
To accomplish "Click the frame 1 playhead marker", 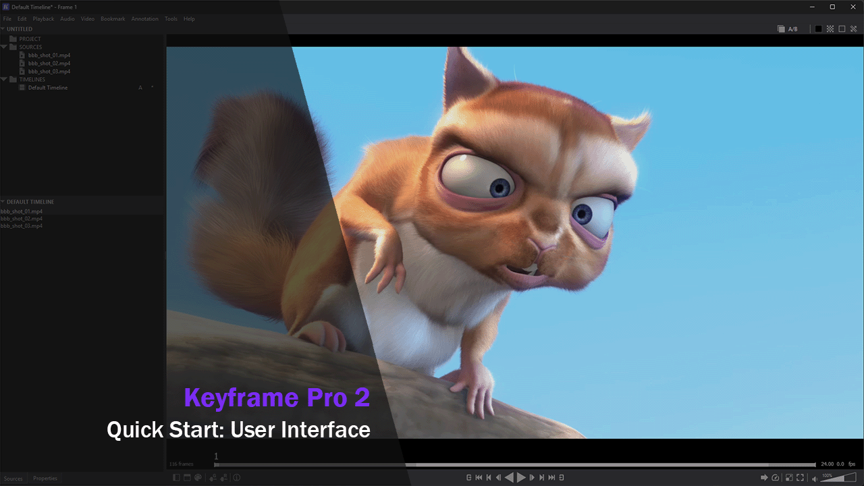I will click(x=217, y=457).
